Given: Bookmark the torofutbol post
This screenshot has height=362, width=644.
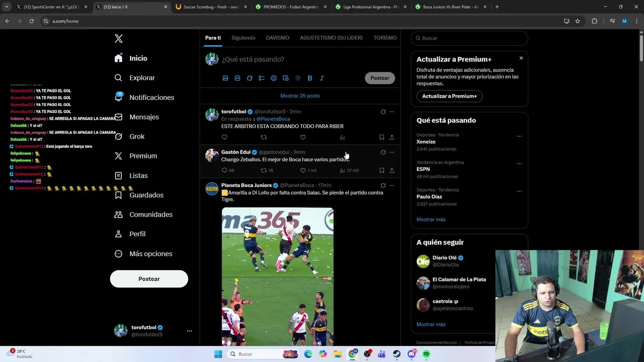Looking at the screenshot, I should (x=381, y=137).
